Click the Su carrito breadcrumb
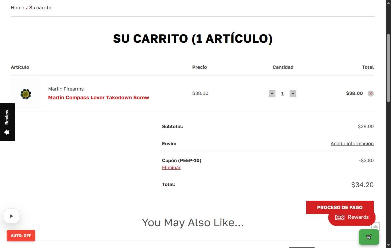Image resolution: width=391 pixels, height=248 pixels. click(x=40, y=8)
